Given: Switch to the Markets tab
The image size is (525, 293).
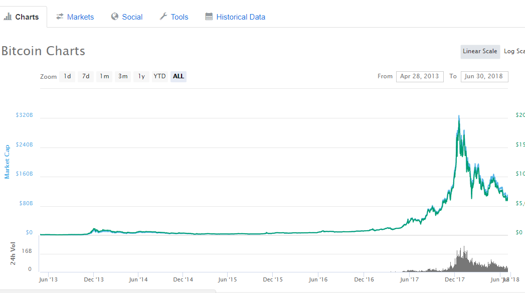Looking at the screenshot, I should (x=75, y=17).
